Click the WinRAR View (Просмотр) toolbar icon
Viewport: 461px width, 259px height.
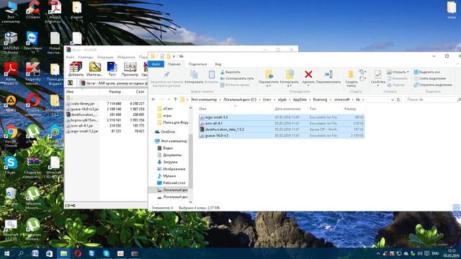click(x=130, y=67)
